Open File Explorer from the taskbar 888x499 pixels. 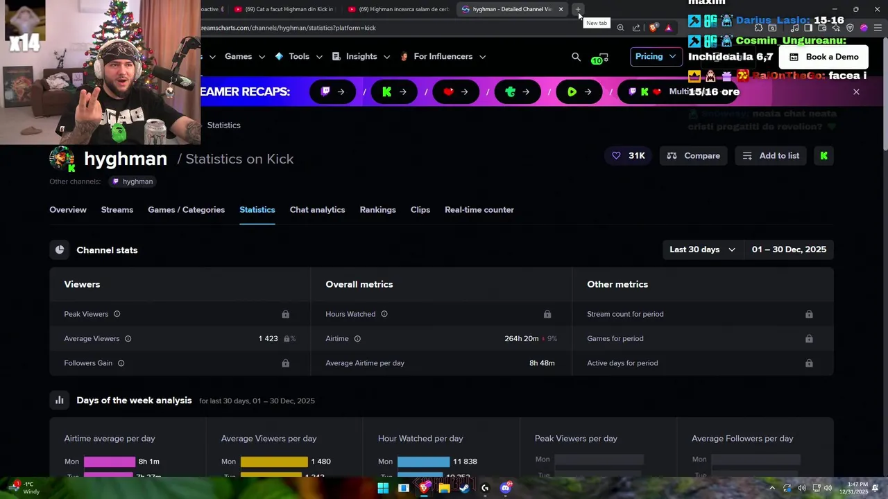[x=444, y=488]
